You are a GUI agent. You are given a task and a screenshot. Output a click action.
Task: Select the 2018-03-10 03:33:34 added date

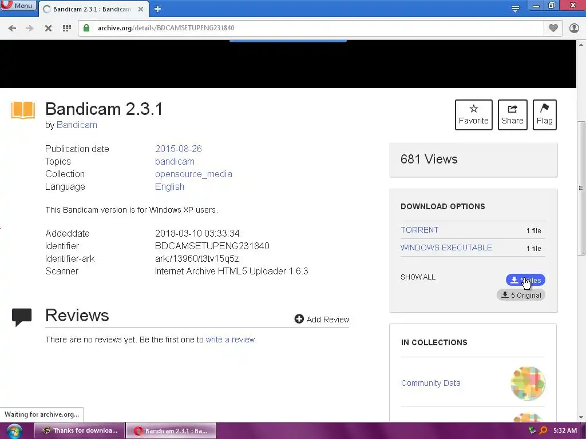[197, 234]
